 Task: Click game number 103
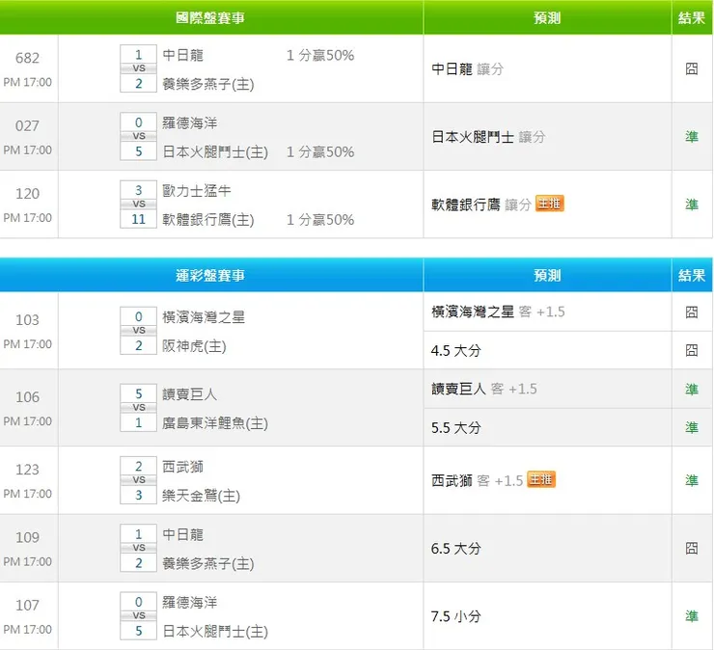tap(27, 319)
